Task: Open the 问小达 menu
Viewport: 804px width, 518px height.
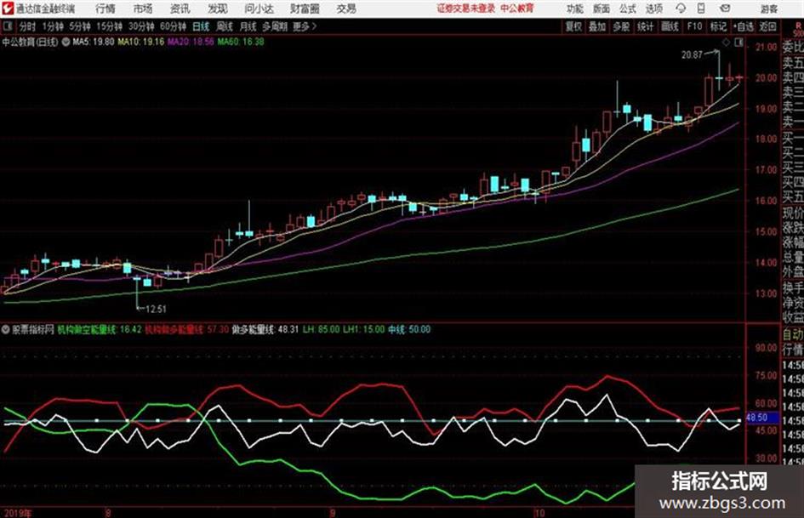Action: pos(259,9)
